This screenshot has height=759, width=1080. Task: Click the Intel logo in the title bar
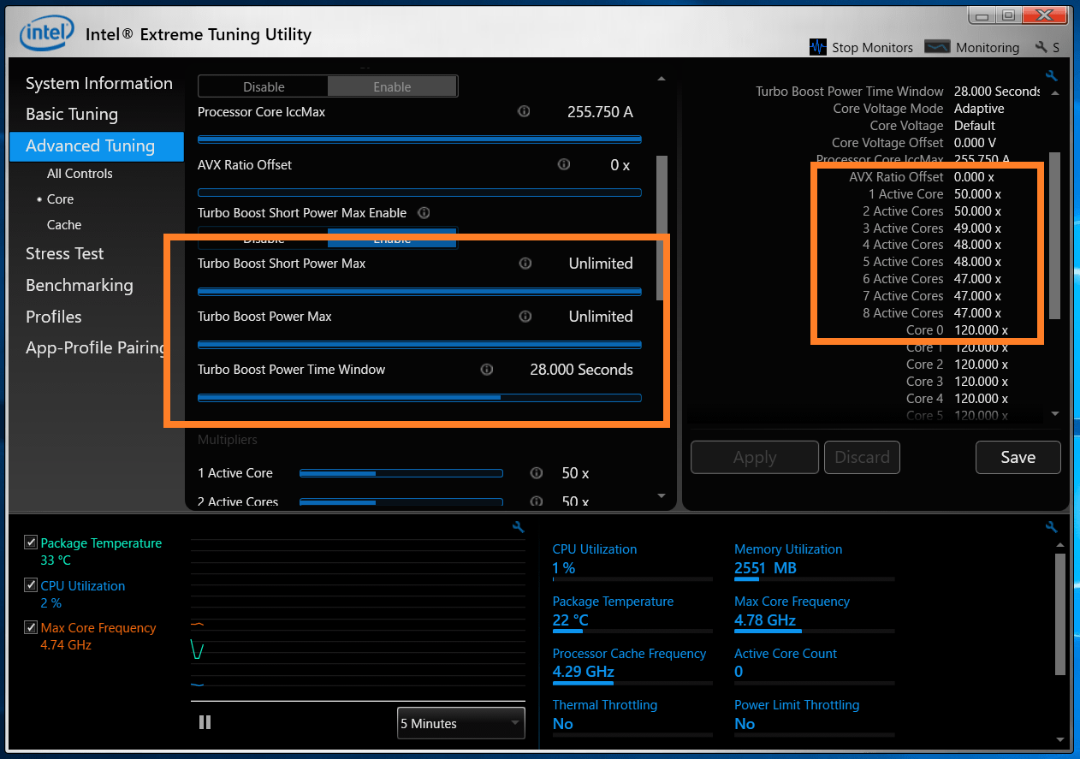pyautogui.click(x=47, y=33)
